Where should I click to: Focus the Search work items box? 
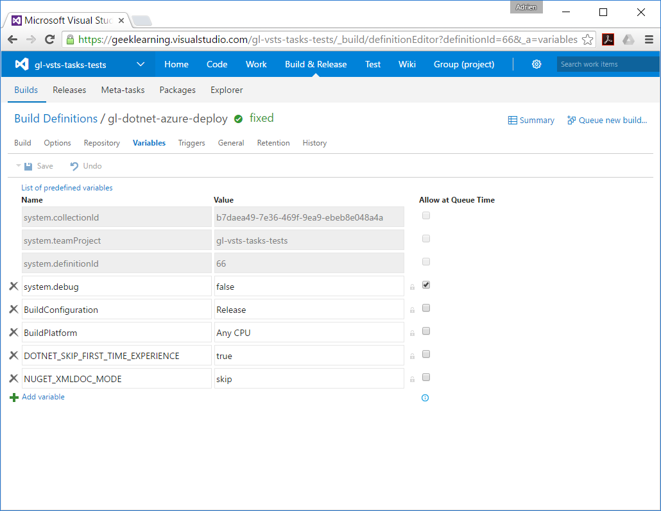pyautogui.click(x=608, y=64)
